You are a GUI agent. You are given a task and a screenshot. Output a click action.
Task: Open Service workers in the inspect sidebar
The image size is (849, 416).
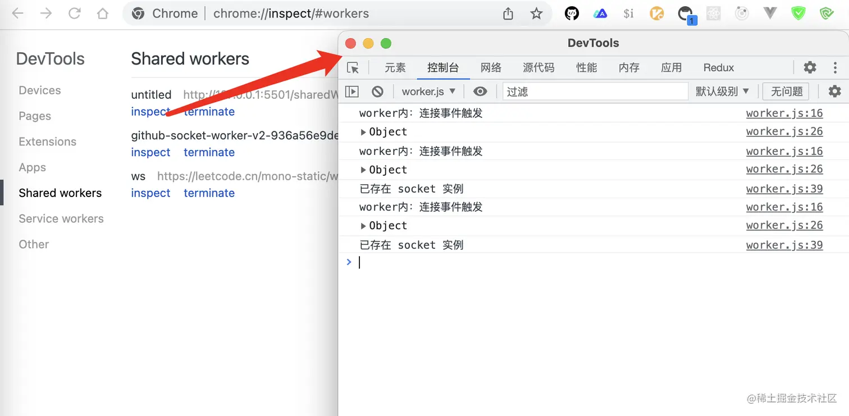point(61,218)
